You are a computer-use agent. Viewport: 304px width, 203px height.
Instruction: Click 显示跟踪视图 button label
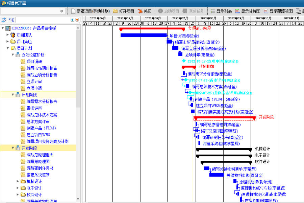point(281,11)
